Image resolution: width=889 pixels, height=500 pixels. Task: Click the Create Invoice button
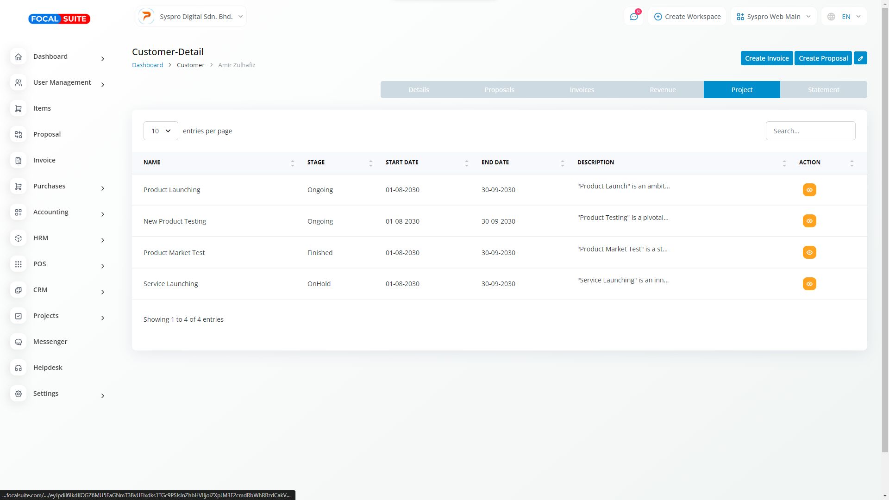[x=766, y=58]
